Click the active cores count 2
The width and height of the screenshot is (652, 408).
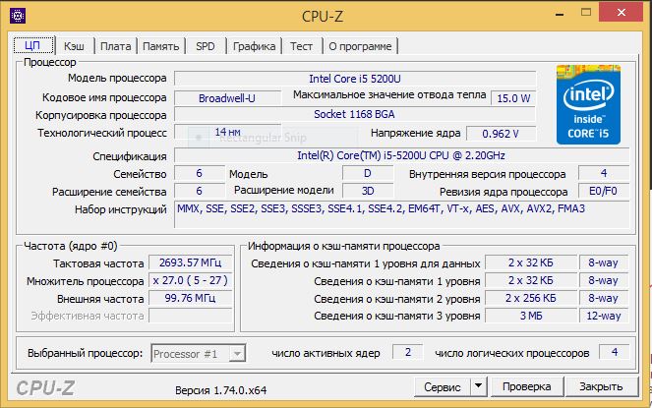coord(408,352)
